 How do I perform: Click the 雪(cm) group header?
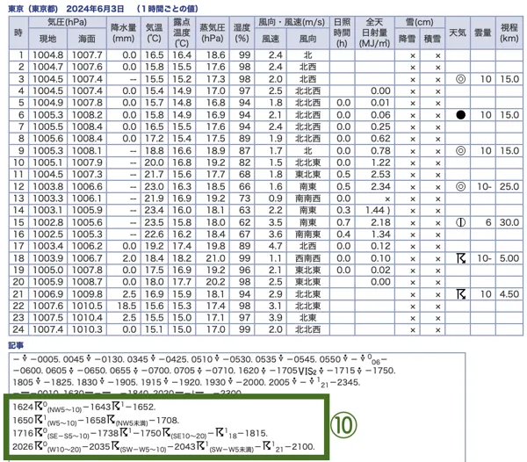coord(420,22)
